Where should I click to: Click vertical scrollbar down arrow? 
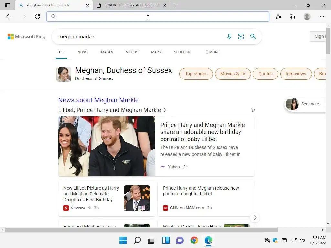[x=328, y=224]
